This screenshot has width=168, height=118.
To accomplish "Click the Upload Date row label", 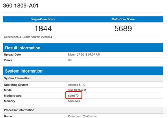I will click(x=12, y=55).
